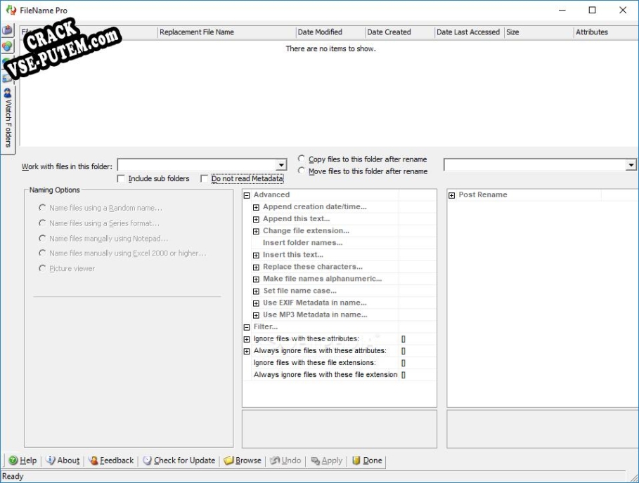Sort by Attributes column header
This screenshot has width=639, height=483.
tap(606, 32)
